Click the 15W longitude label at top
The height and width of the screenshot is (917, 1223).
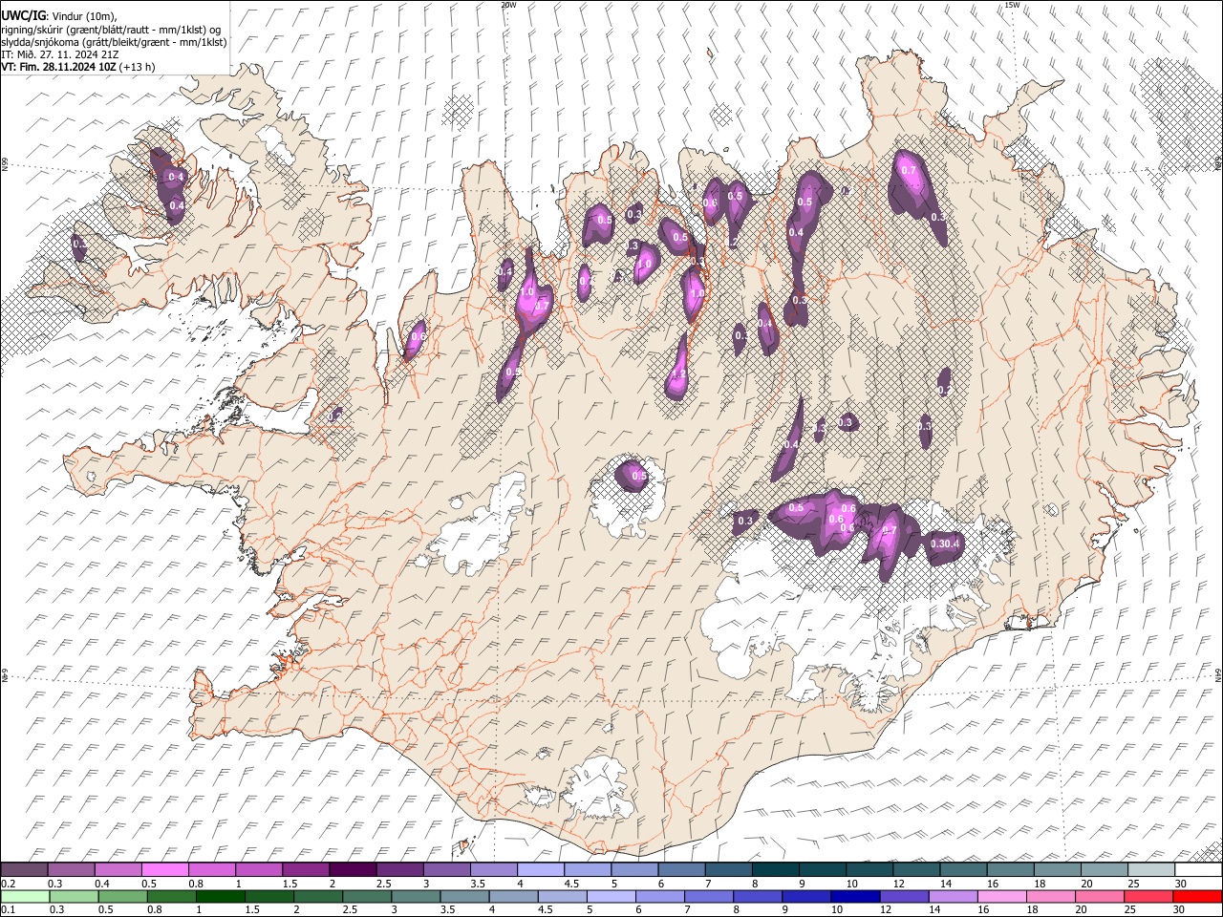[1012, 5]
